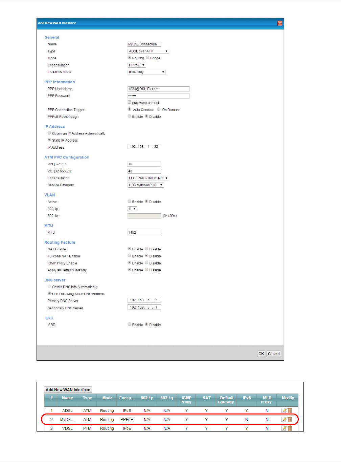The image size is (341, 462).
Task: Click the Mode column header
Action: [107, 400]
